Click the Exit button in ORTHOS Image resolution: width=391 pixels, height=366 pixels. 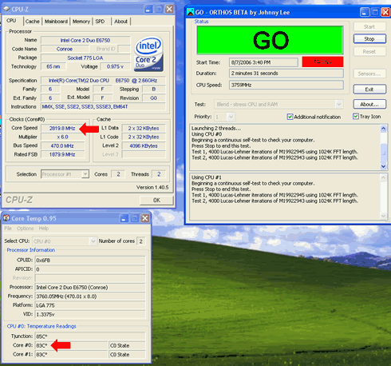pos(369,90)
